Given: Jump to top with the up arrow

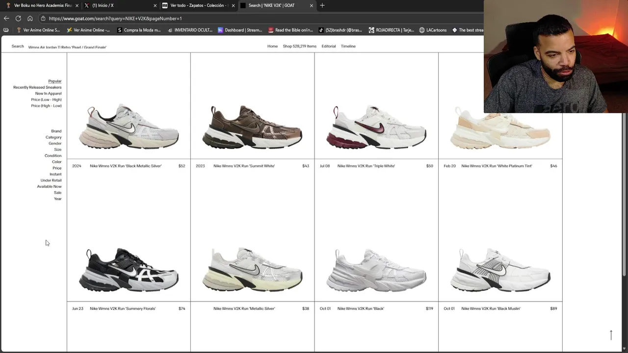Looking at the screenshot, I should click(611, 335).
